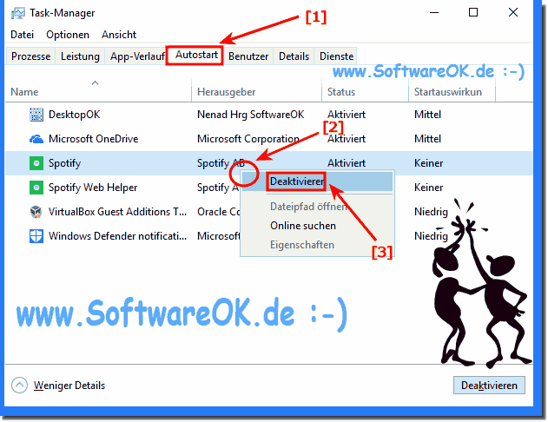Select the Windows Defender notification entry name
The height and width of the screenshot is (422, 548).
point(117,236)
